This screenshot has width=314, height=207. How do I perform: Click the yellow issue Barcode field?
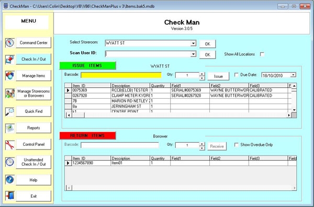coord(121,75)
